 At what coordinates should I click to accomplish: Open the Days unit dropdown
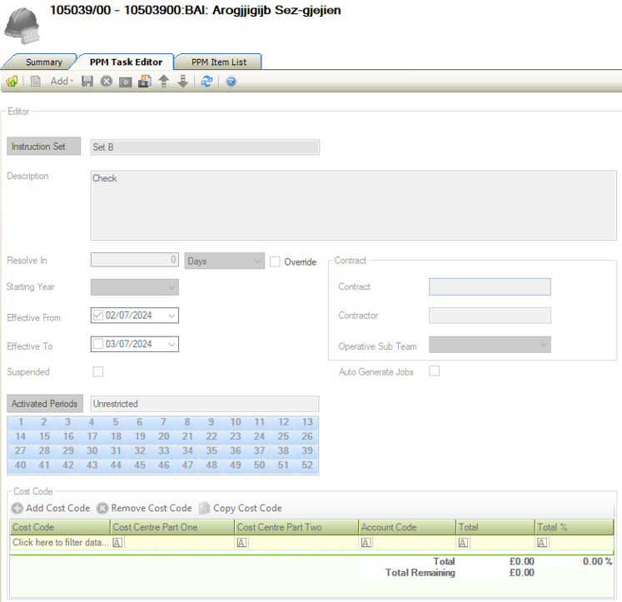(224, 261)
